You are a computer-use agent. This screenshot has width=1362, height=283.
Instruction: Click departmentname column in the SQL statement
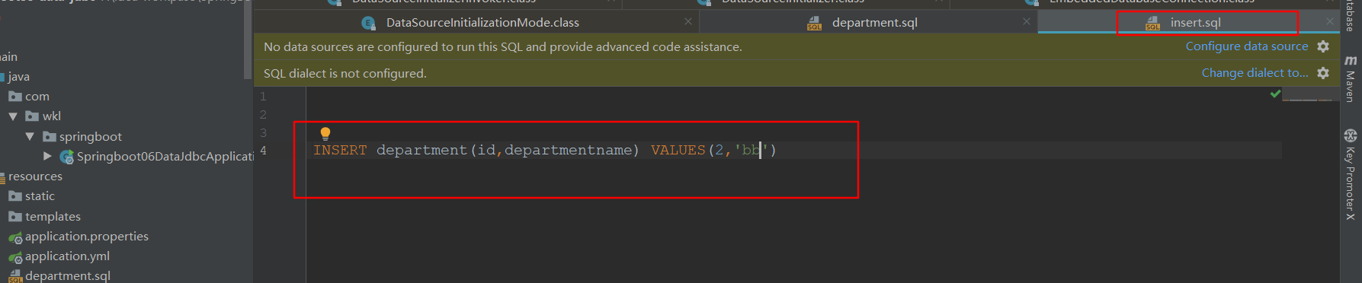pos(568,150)
